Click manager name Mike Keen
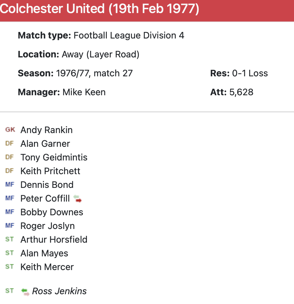This screenshot has width=294, height=304. 84,92
